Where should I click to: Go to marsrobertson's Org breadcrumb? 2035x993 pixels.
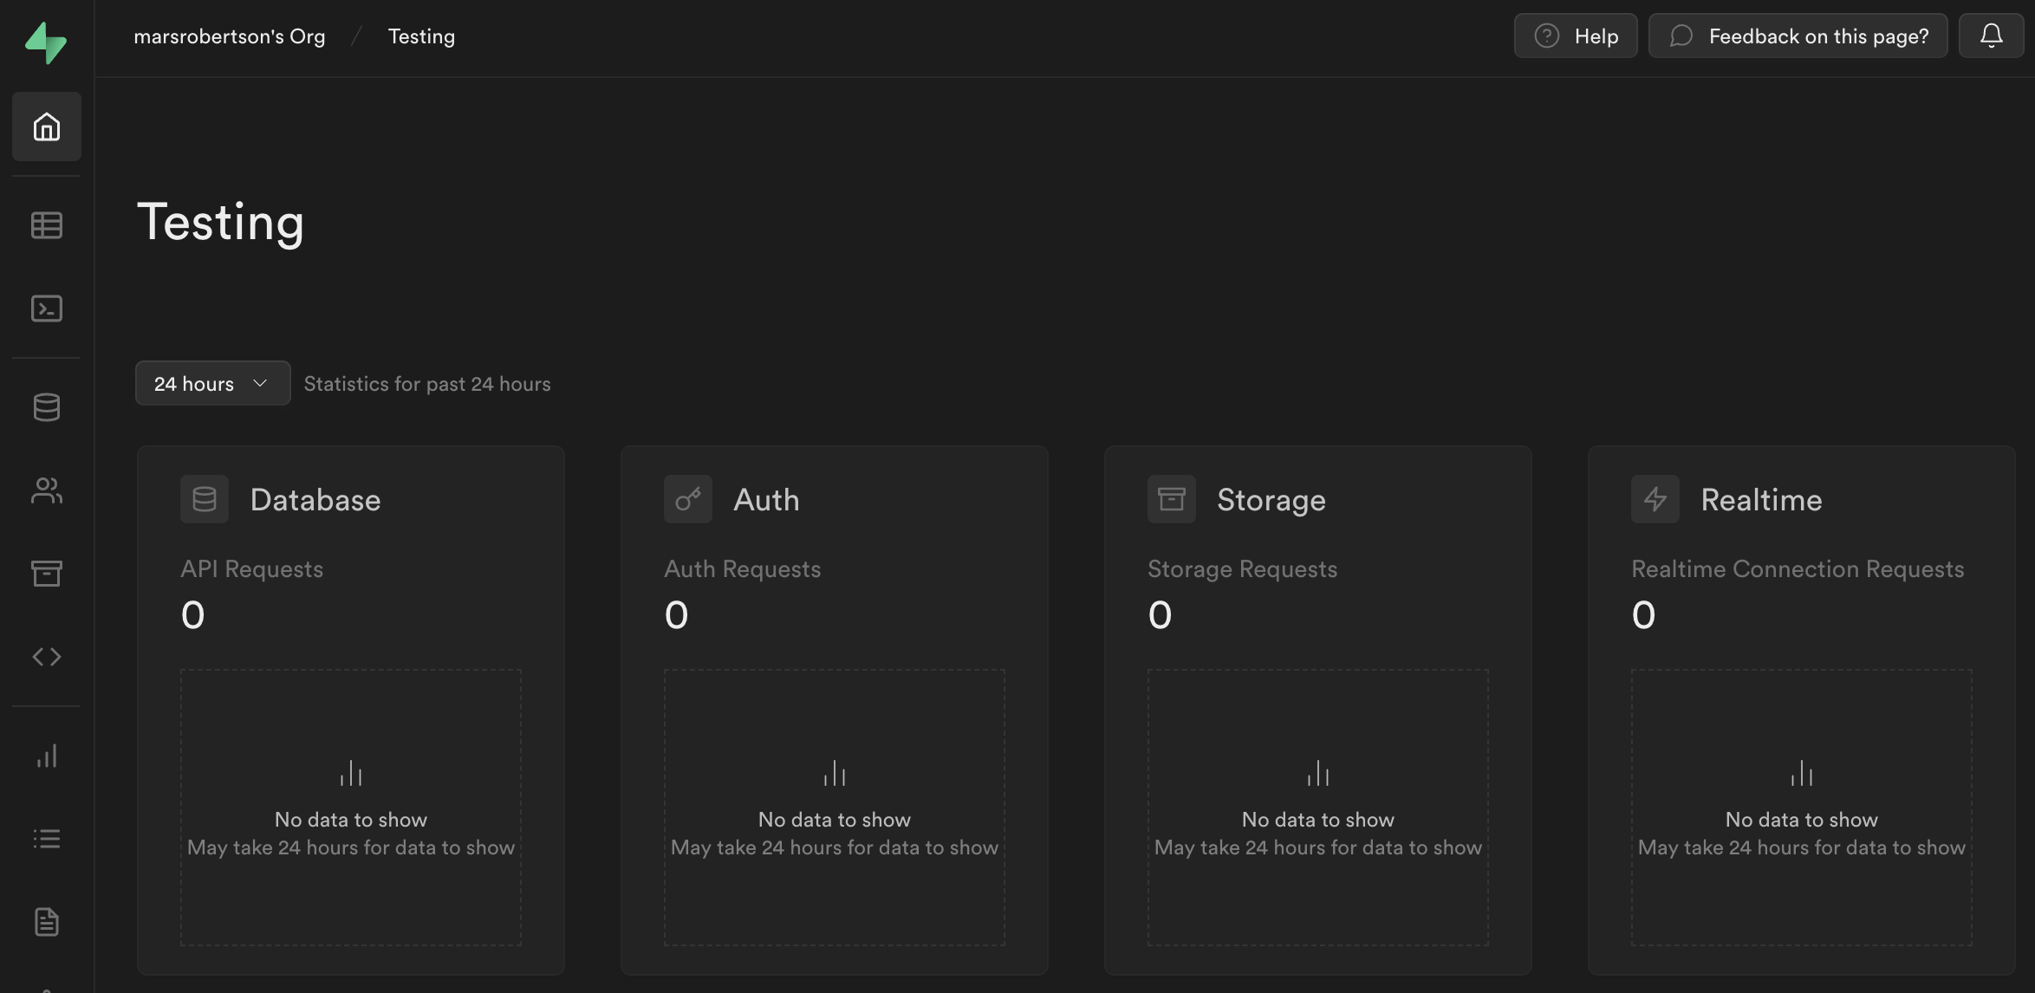pyautogui.click(x=230, y=36)
